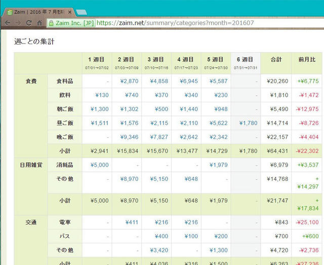Click 食料品 total ¥20,260
The image size is (324, 265).
pyautogui.click(x=277, y=81)
